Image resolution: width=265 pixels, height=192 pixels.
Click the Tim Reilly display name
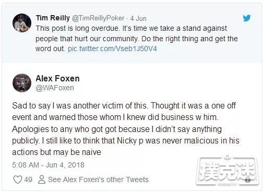53,18
